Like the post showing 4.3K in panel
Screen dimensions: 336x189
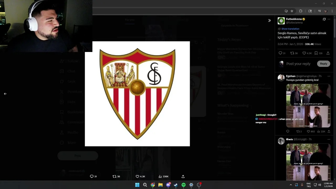coord(307,53)
